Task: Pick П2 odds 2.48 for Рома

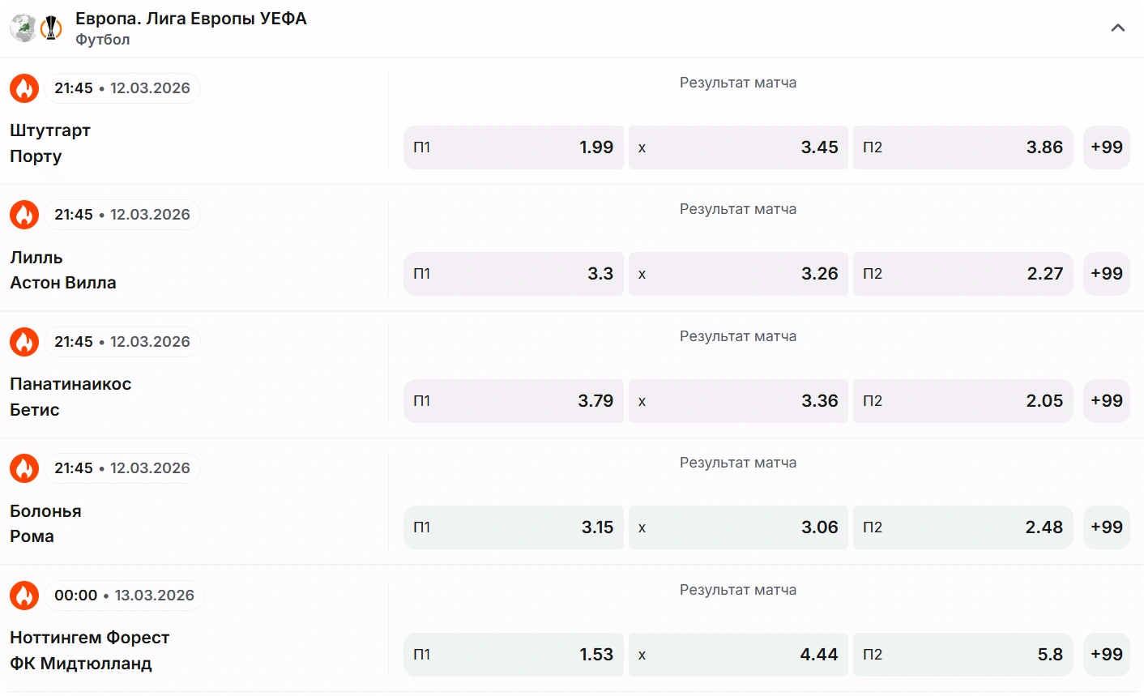Action: point(963,527)
